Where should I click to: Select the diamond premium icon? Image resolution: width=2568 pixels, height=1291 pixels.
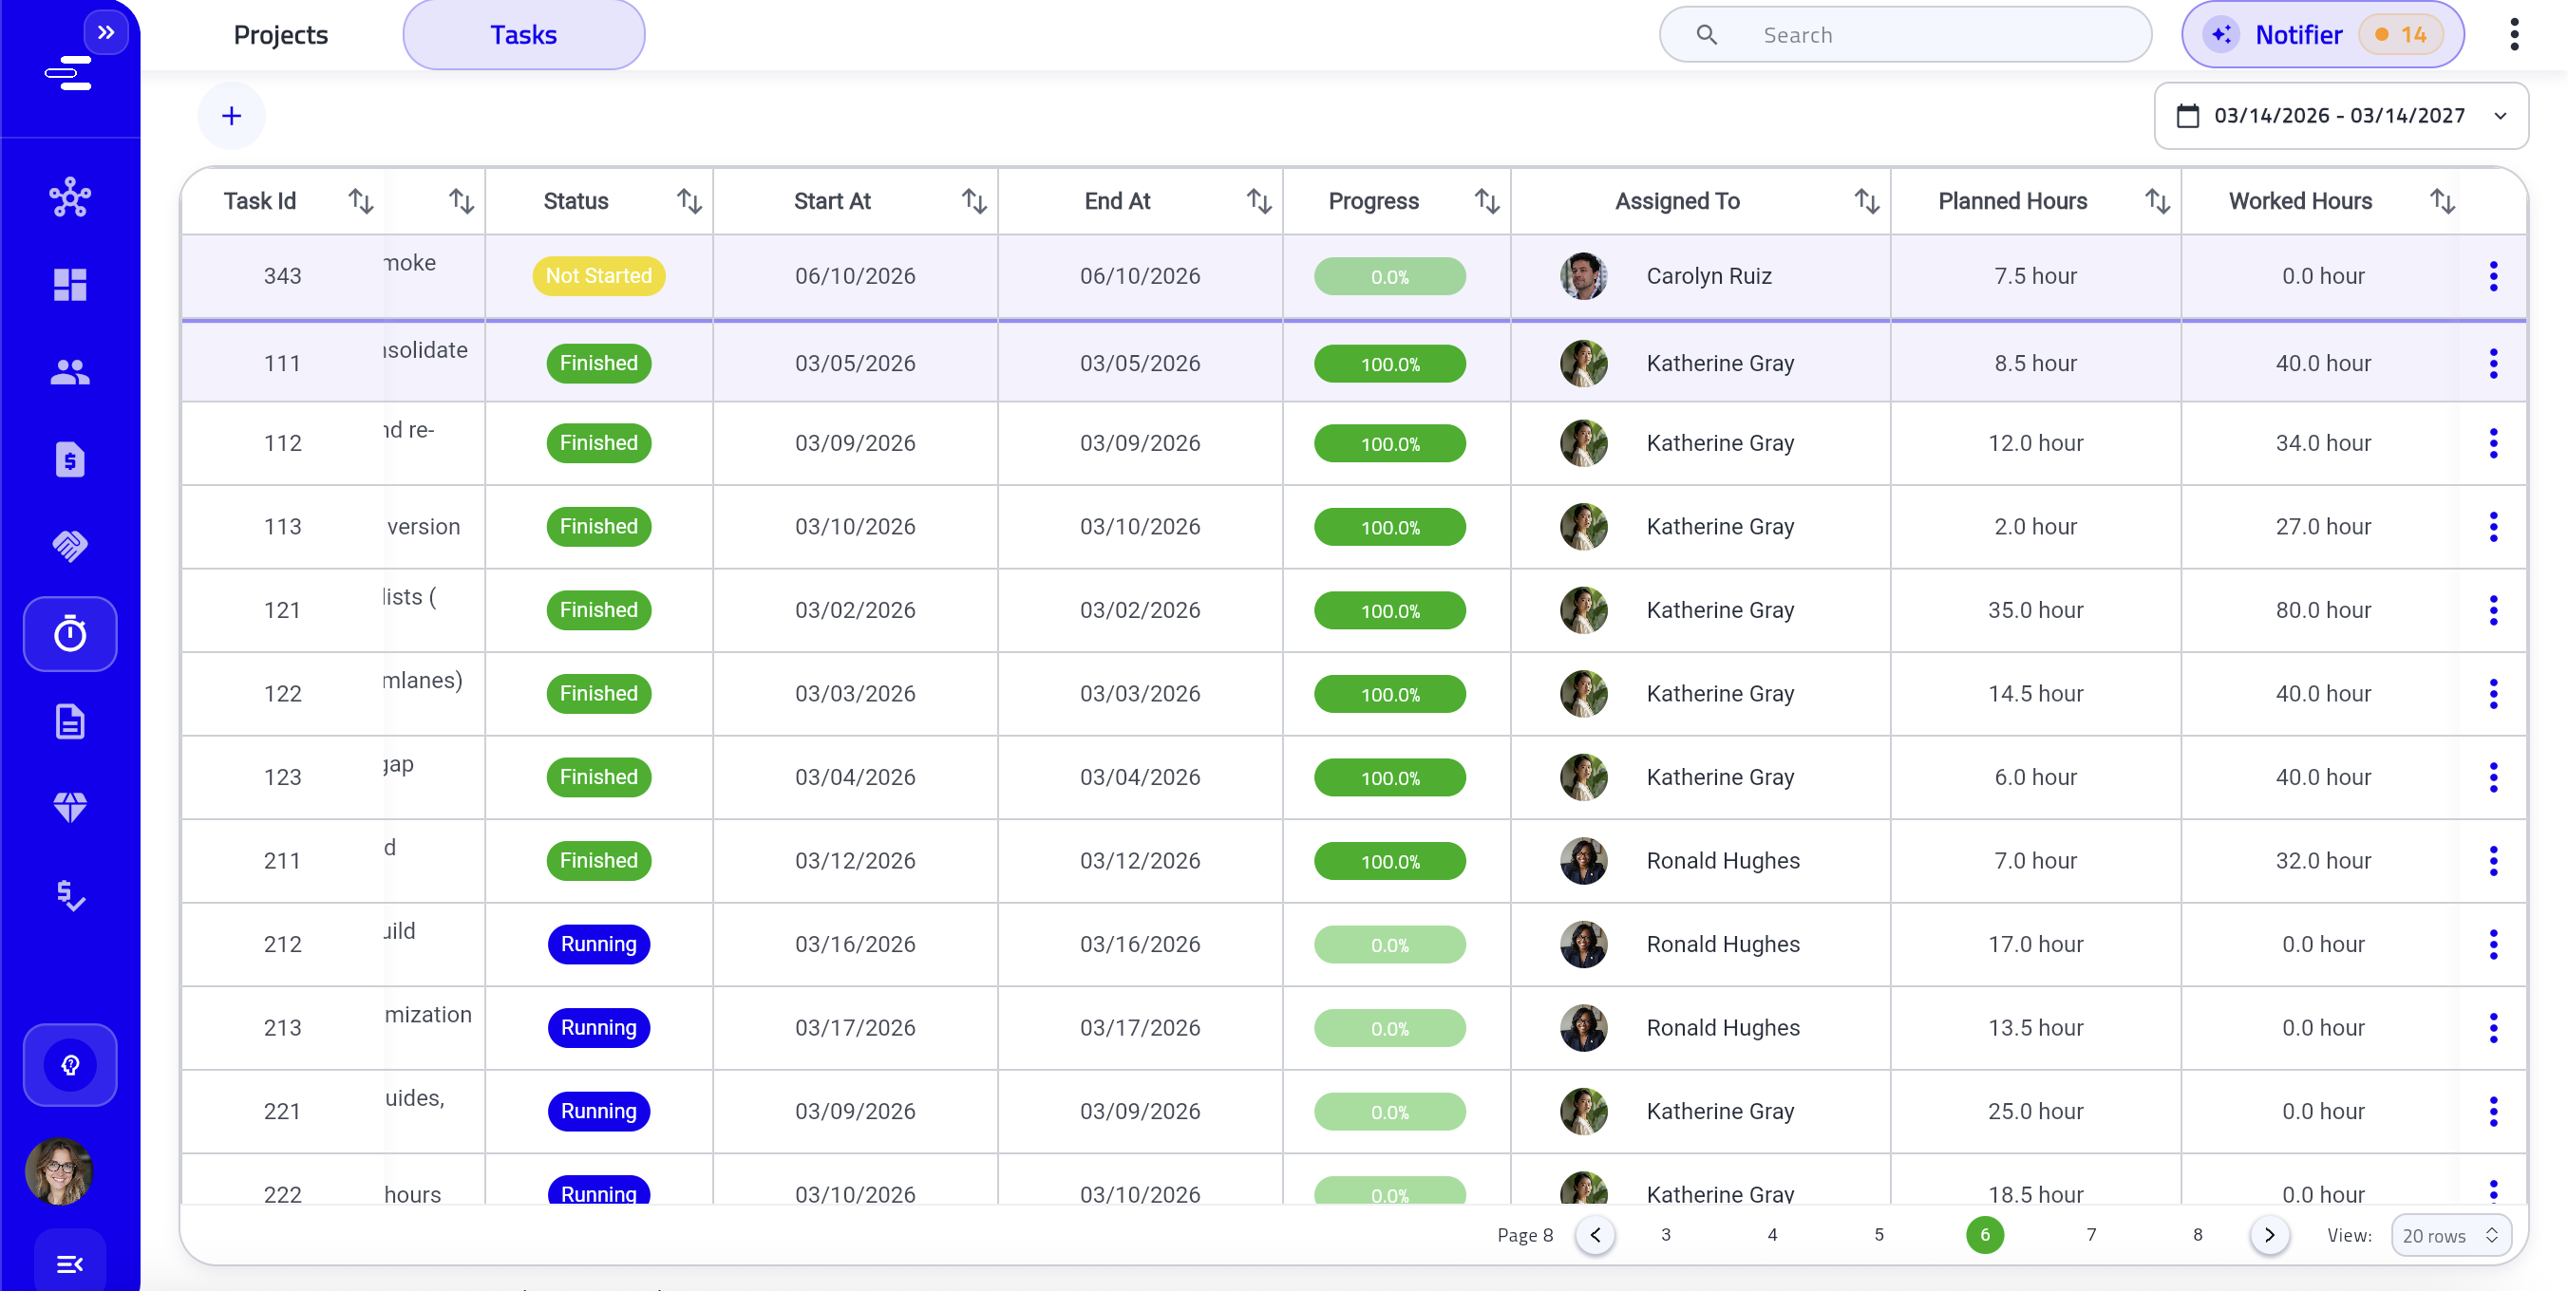69,807
